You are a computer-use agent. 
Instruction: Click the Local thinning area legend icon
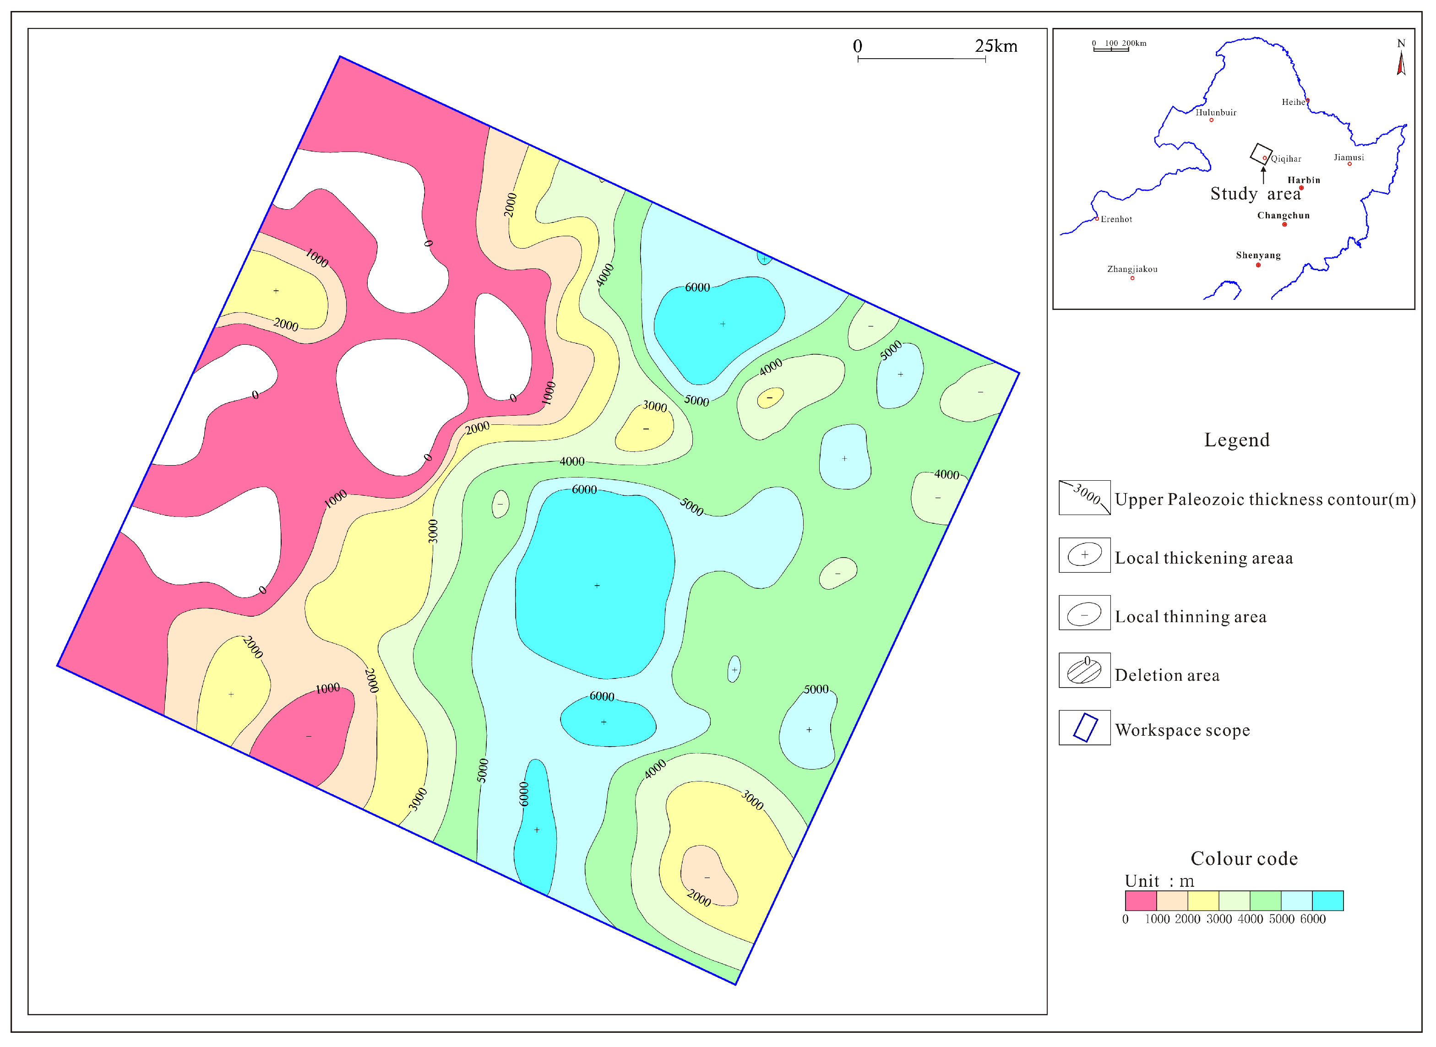click(x=1084, y=613)
